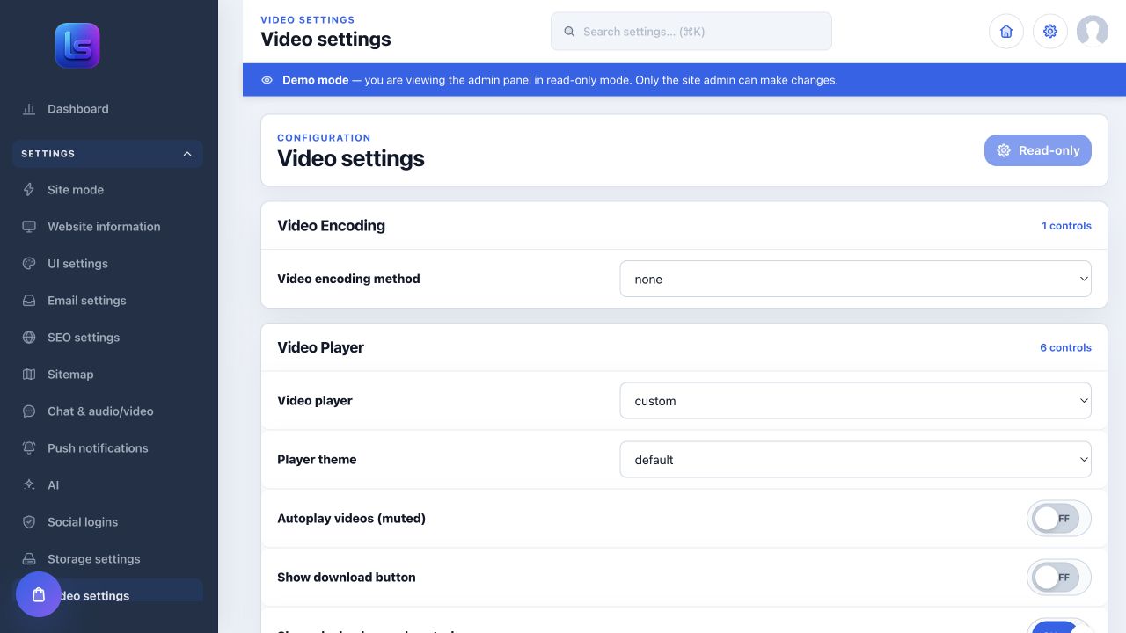Click the 'Autoplay videos (muted)' label

point(352,519)
